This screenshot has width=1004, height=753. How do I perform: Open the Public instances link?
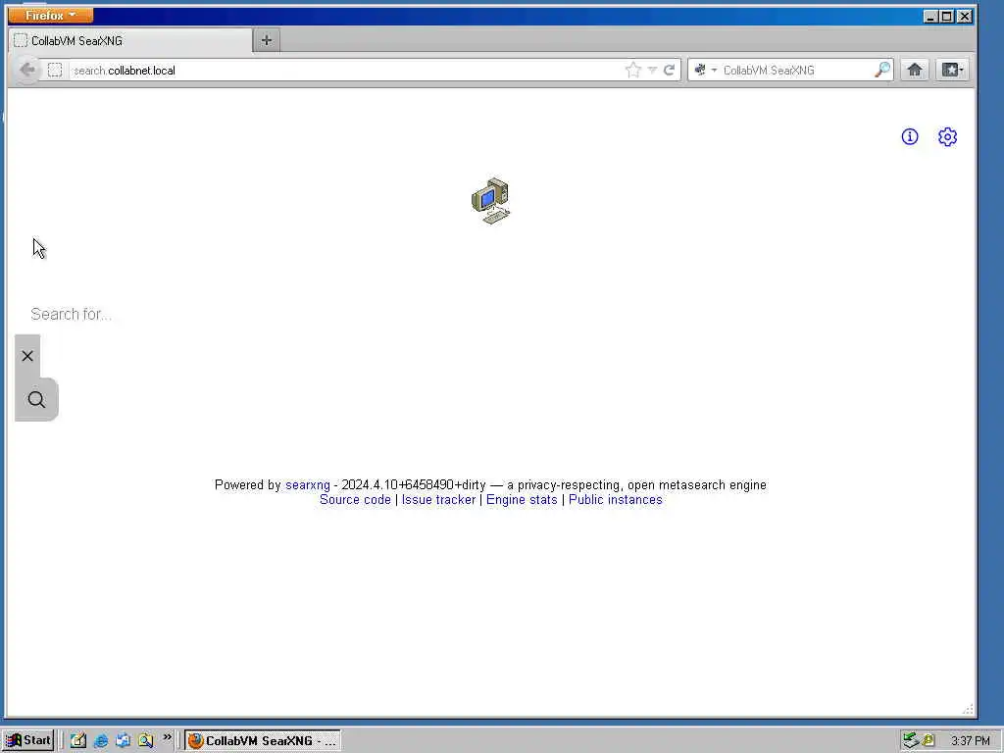(x=616, y=499)
